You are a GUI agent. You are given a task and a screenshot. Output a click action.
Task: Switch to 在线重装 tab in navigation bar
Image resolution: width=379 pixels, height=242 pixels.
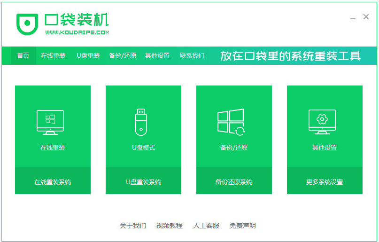click(53, 55)
